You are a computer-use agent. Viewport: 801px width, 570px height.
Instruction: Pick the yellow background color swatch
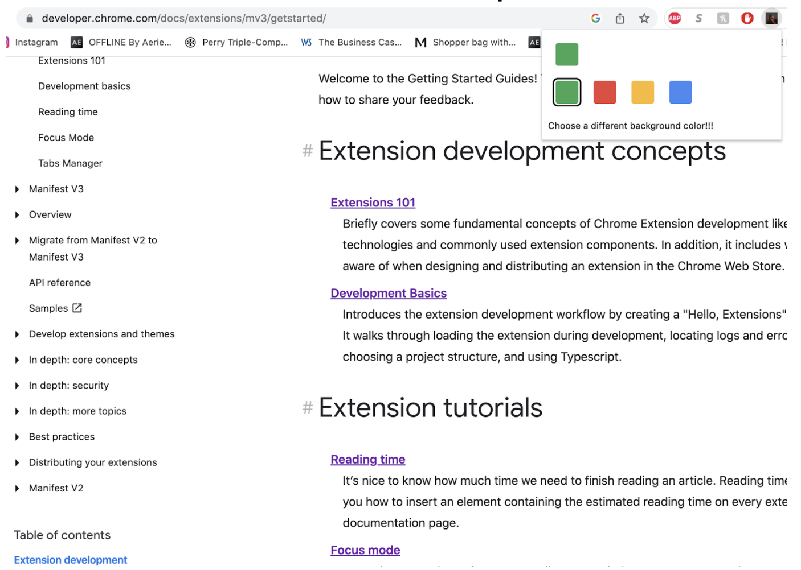coord(642,92)
